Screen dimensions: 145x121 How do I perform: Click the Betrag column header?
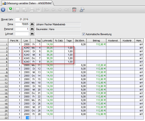pyautogui.click(x=96, y=41)
